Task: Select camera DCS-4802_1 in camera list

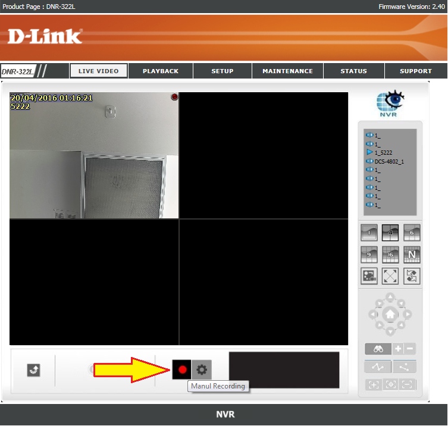Action: [389, 161]
